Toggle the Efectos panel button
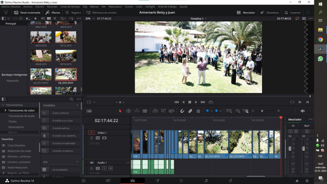The height and width of the screenshot is (184, 327). pyautogui.click(x=53, y=13)
